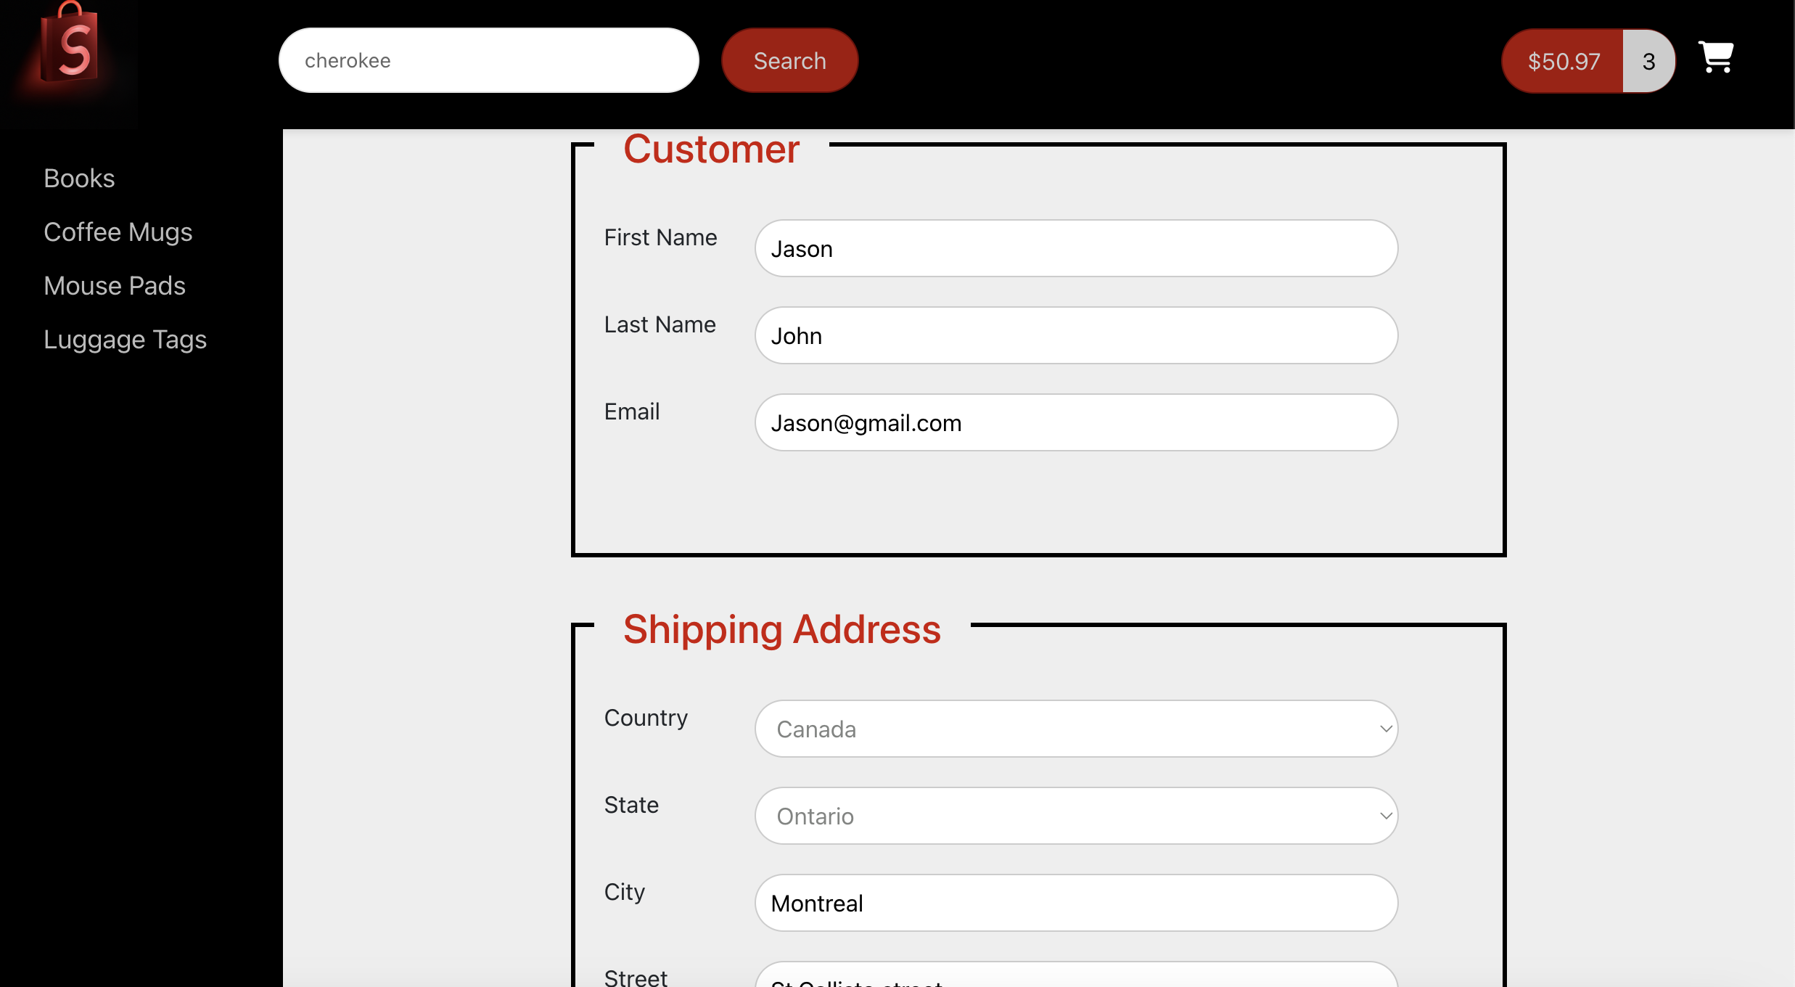Open the Luggage Tags category
Screen dimensions: 1795x987
126,339
